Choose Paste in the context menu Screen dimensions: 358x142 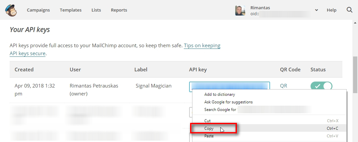click(209, 136)
